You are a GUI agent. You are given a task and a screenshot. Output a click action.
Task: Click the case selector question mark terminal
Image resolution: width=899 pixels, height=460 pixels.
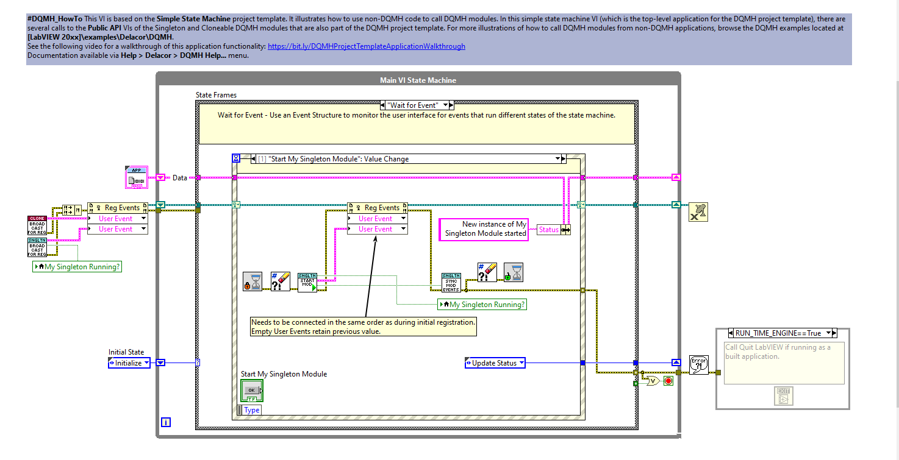click(198, 363)
